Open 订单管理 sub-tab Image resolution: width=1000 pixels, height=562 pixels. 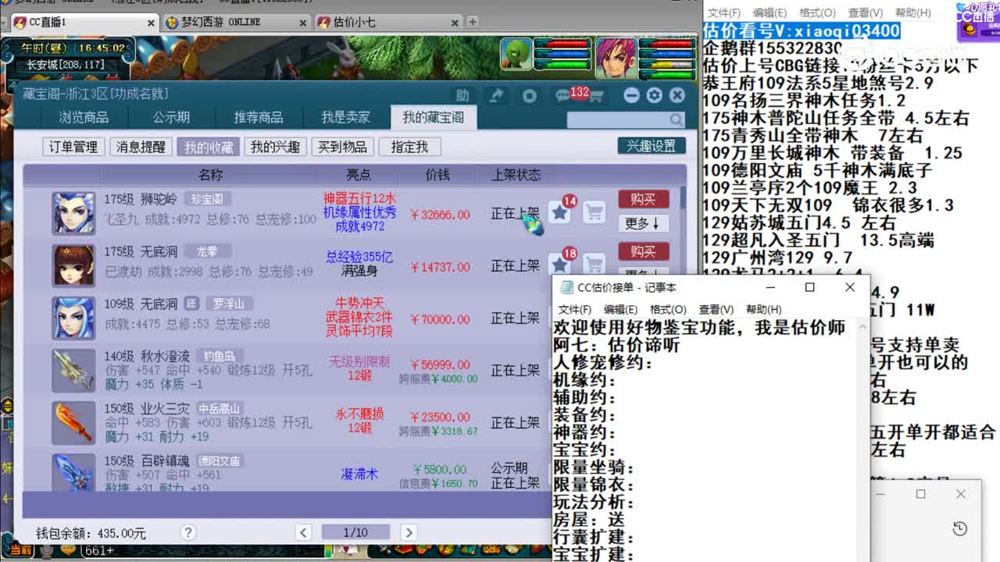coord(73,147)
